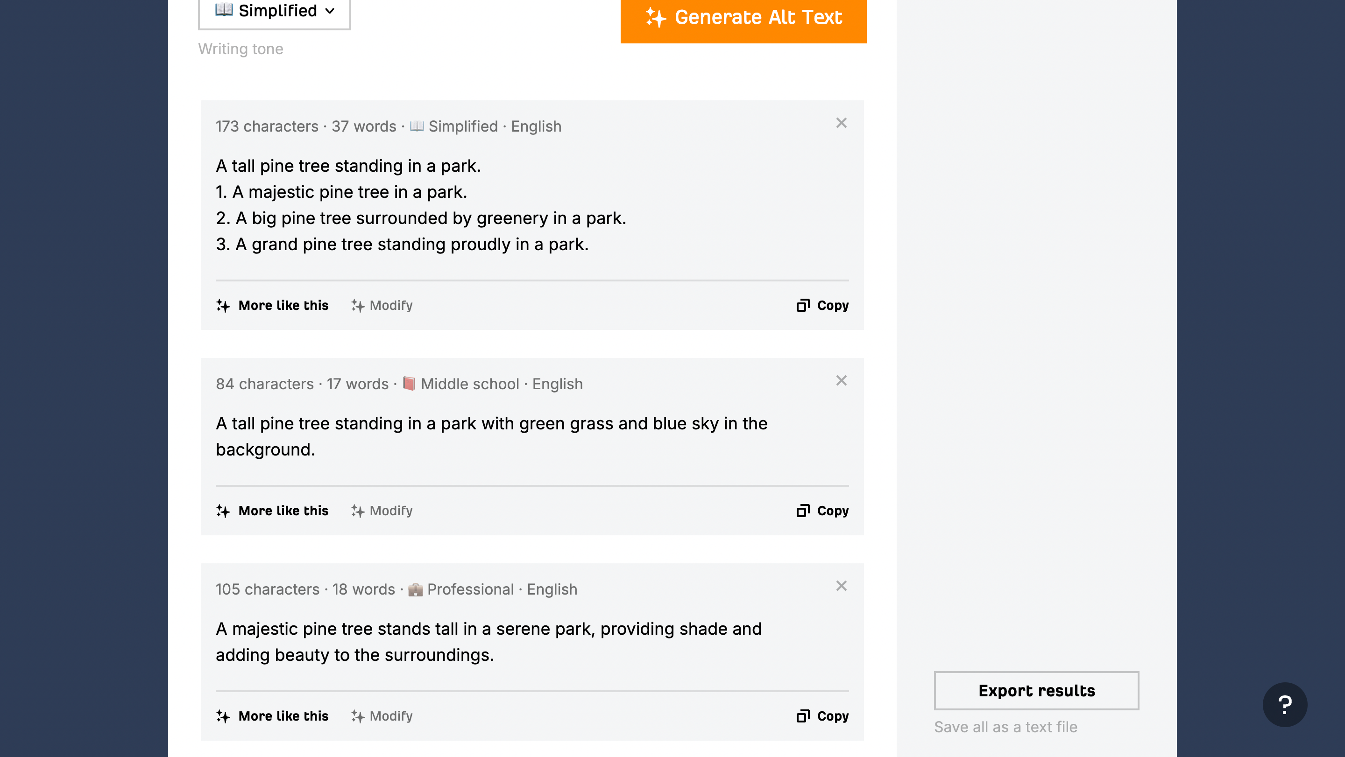Click sparkle icon on Generate Alt Text

pos(656,18)
